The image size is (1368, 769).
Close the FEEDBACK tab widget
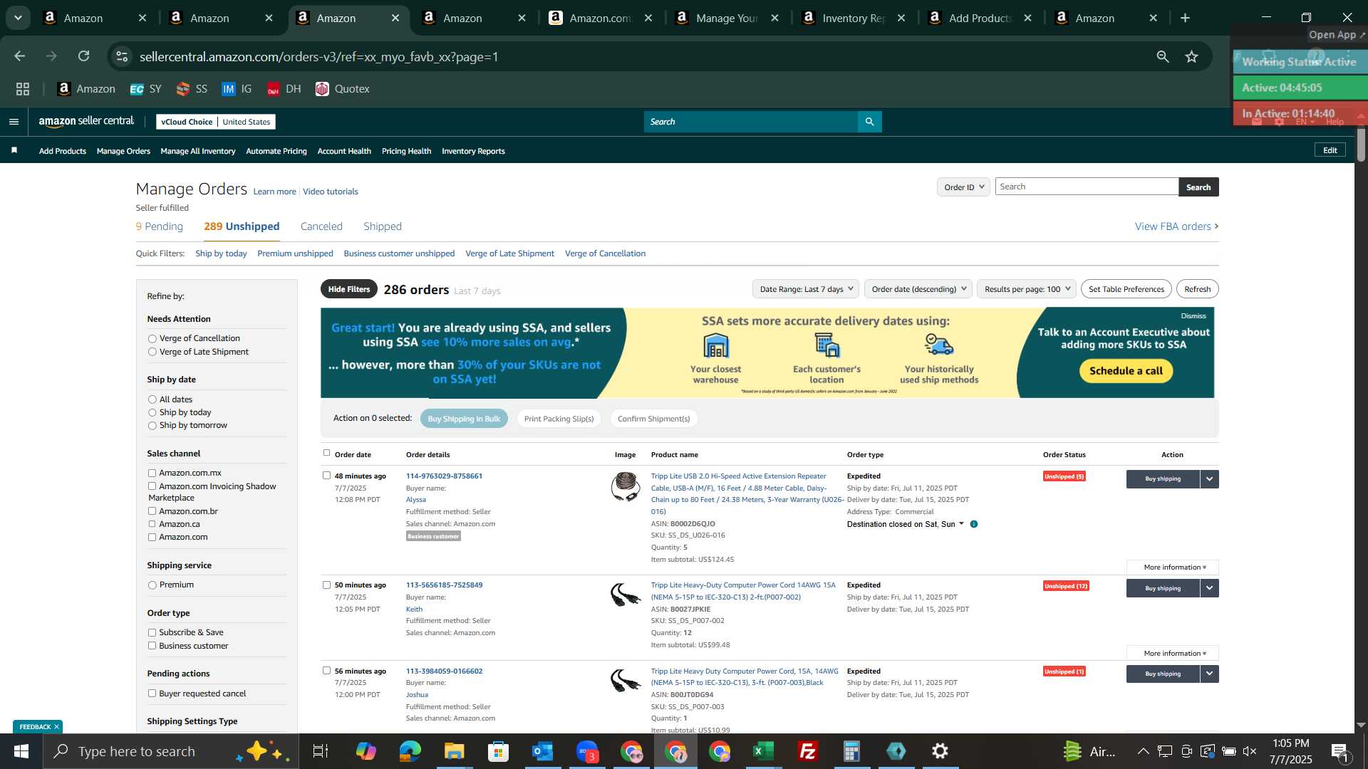[x=56, y=727]
